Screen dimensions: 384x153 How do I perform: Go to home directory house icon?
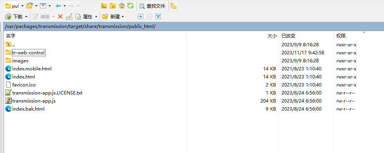[x=121, y=6]
